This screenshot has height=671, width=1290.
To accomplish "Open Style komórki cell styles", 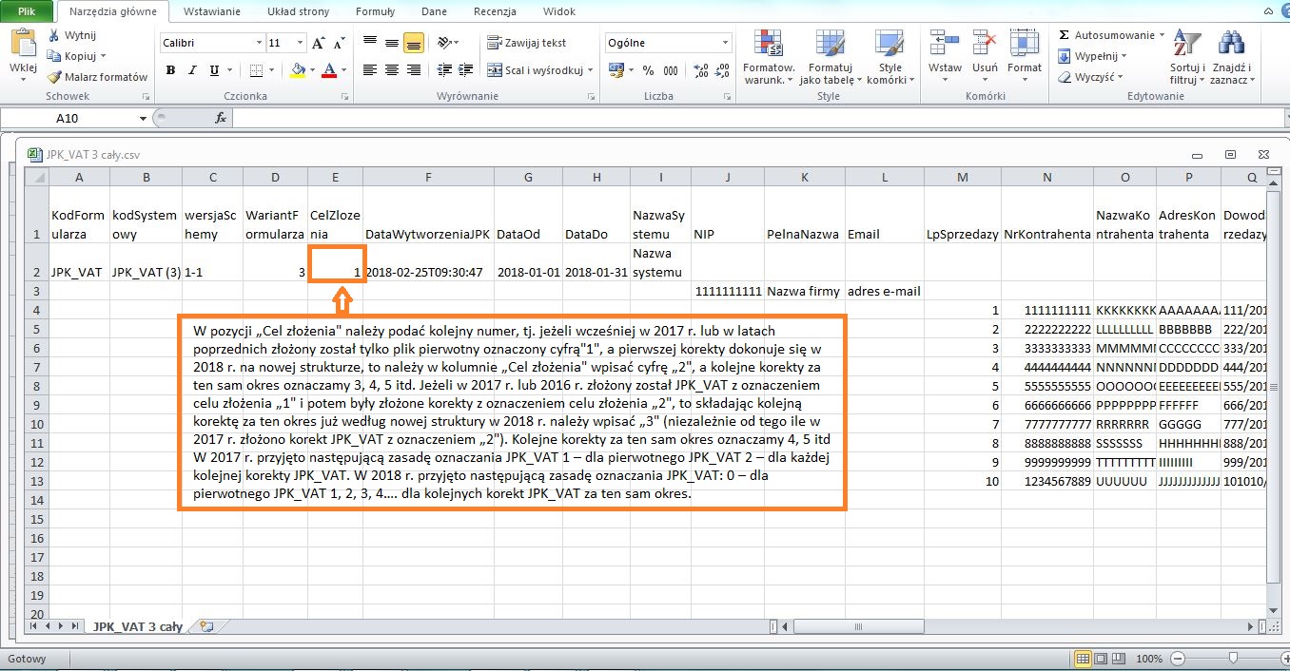I will tap(890, 57).
